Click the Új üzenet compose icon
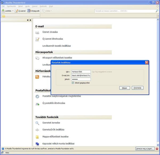 tap(17, 11)
